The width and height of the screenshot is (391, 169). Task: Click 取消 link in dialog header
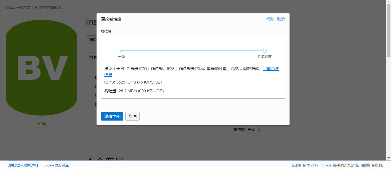click(281, 19)
